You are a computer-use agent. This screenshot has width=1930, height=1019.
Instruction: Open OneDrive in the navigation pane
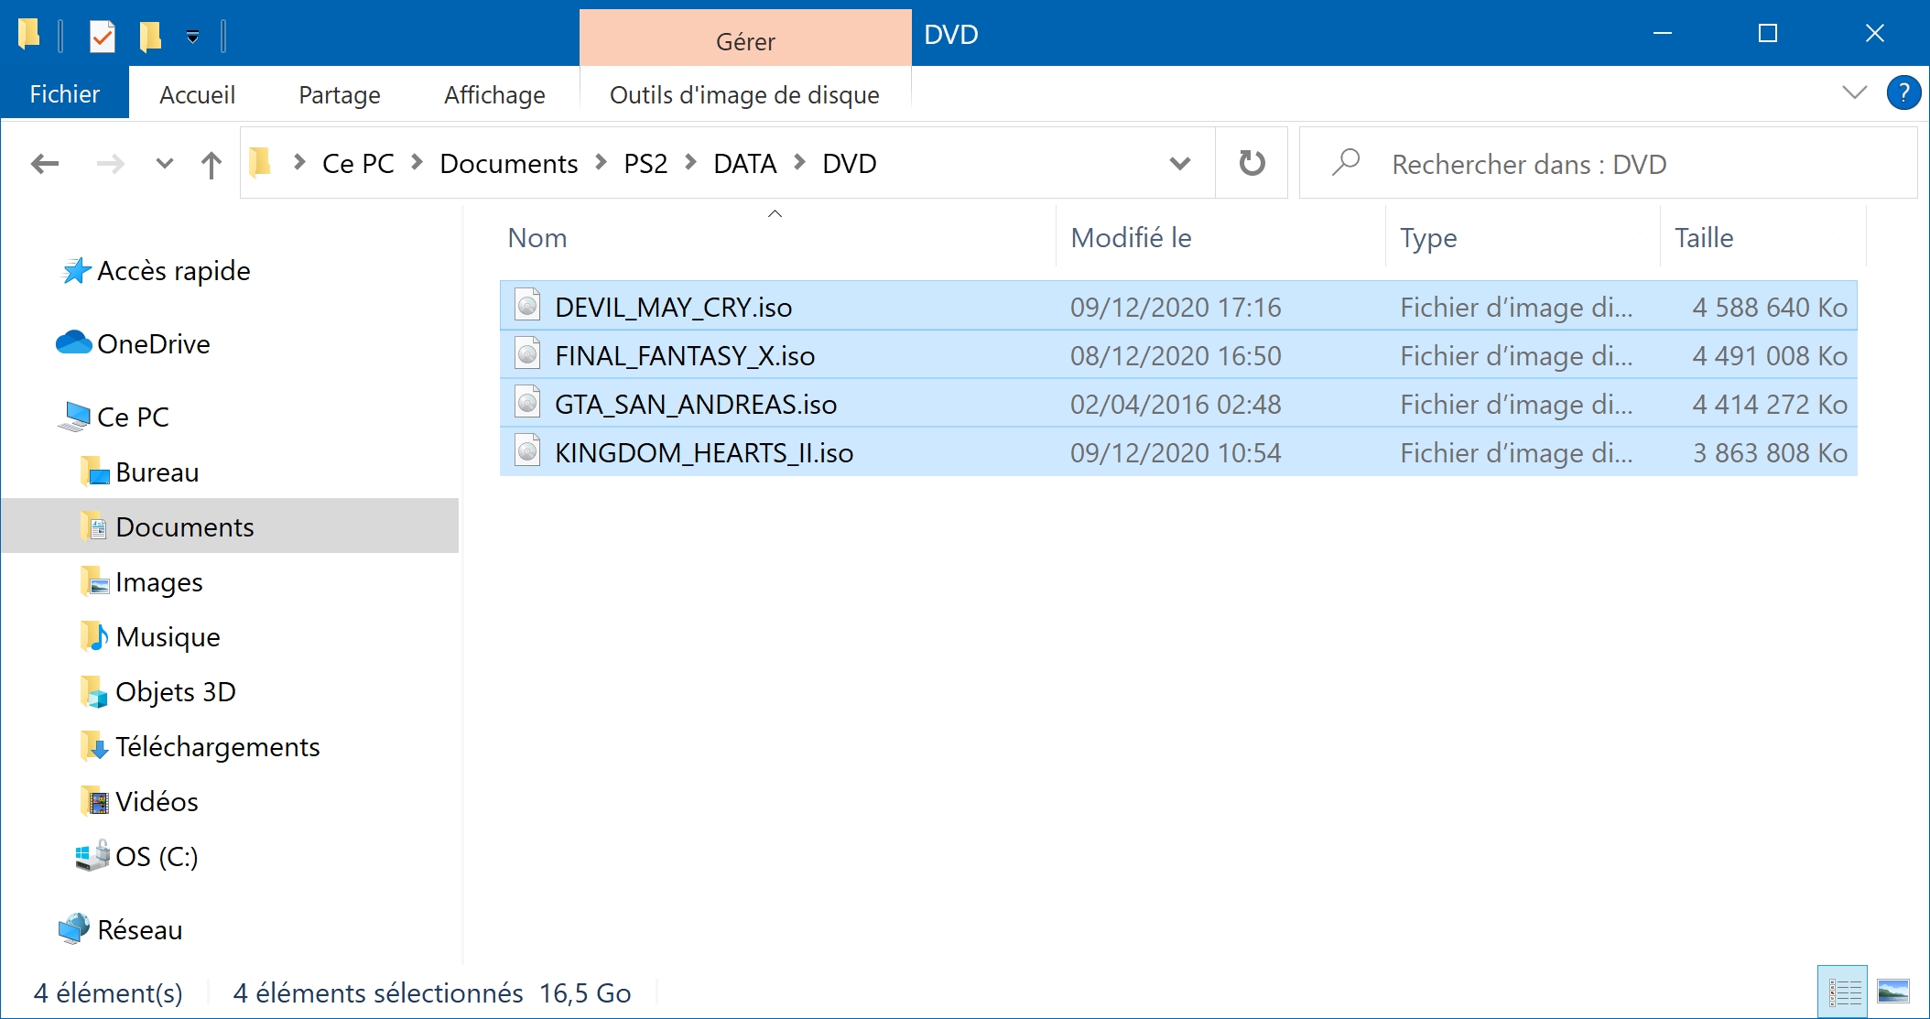pos(153,343)
